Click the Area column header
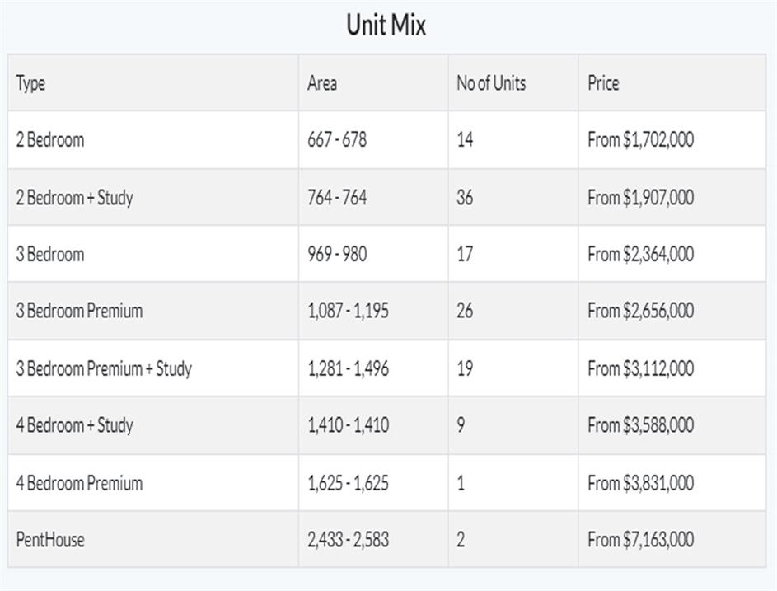The width and height of the screenshot is (777, 591). click(x=321, y=83)
